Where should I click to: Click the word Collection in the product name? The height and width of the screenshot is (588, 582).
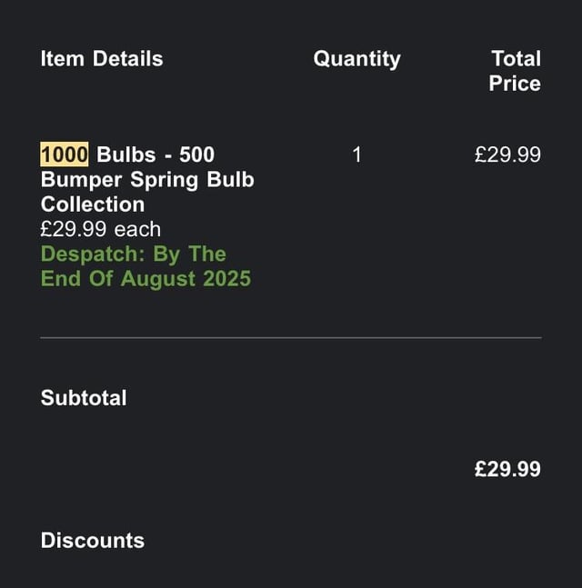click(x=93, y=204)
